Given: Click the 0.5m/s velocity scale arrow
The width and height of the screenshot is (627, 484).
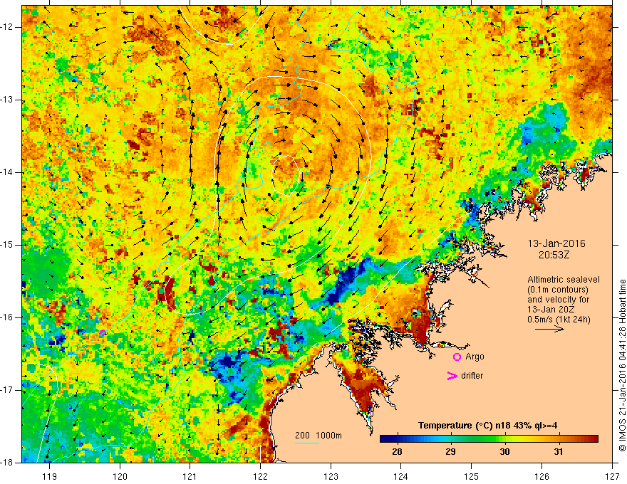Looking at the screenshot, I should (x=549, y=329).
